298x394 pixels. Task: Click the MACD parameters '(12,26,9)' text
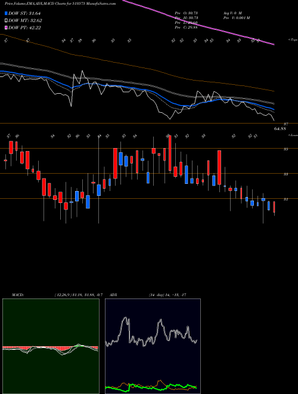coord(63,295)
